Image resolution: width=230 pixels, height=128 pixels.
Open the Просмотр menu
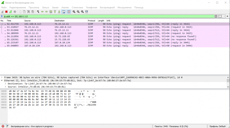click(x=34, y=7)
